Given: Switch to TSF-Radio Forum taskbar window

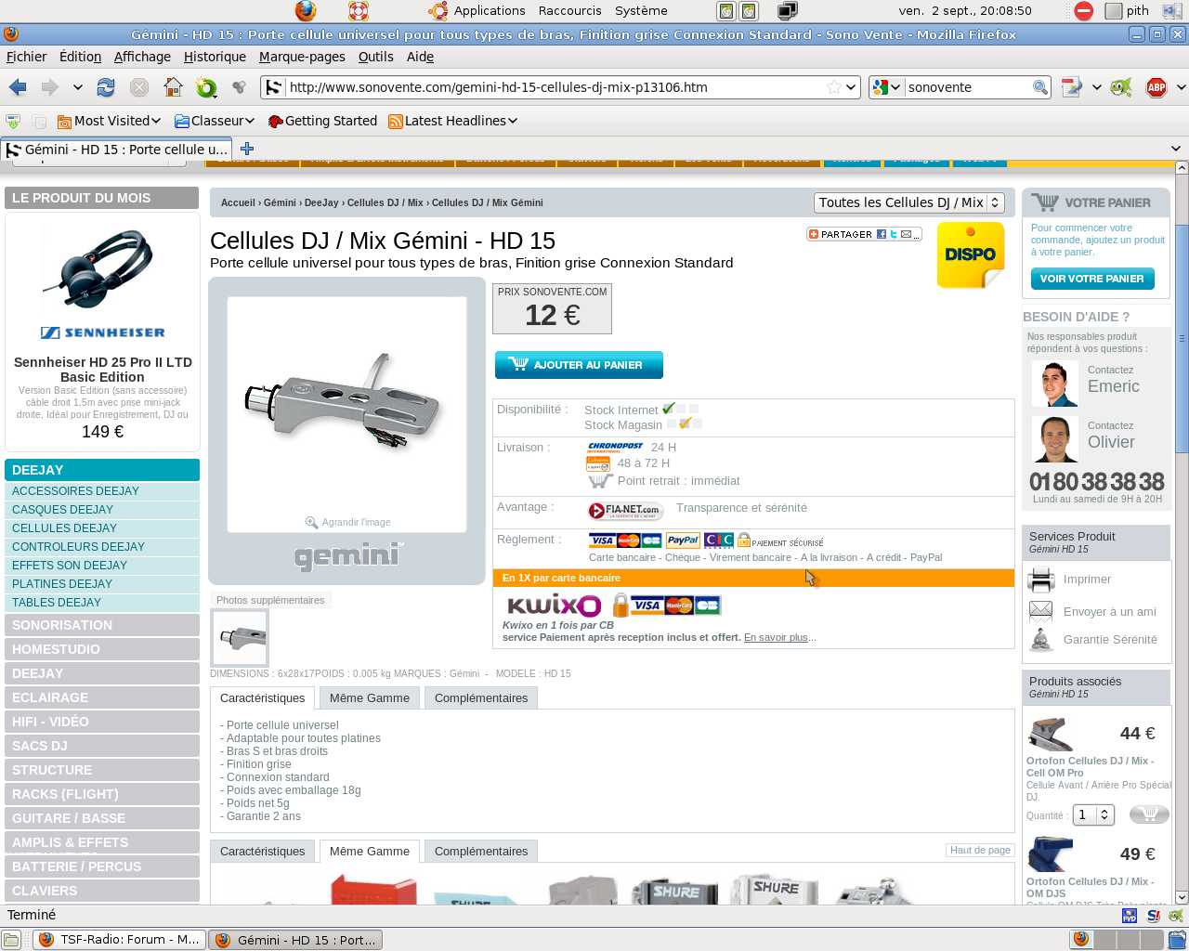Looking at the screenshot, I should pyautogui.click(x=119, y=940).
